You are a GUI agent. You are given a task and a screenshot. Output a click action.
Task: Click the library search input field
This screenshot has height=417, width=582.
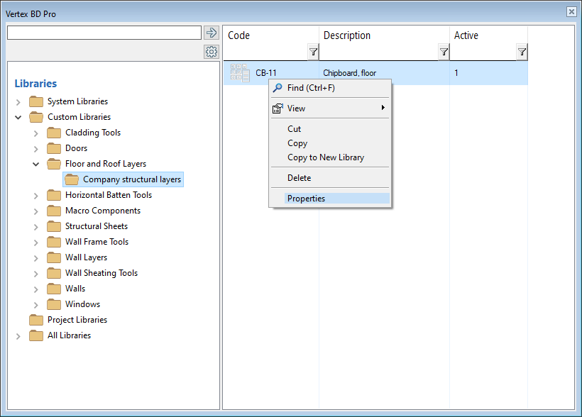pyautogui.click(x=104, y=33)
